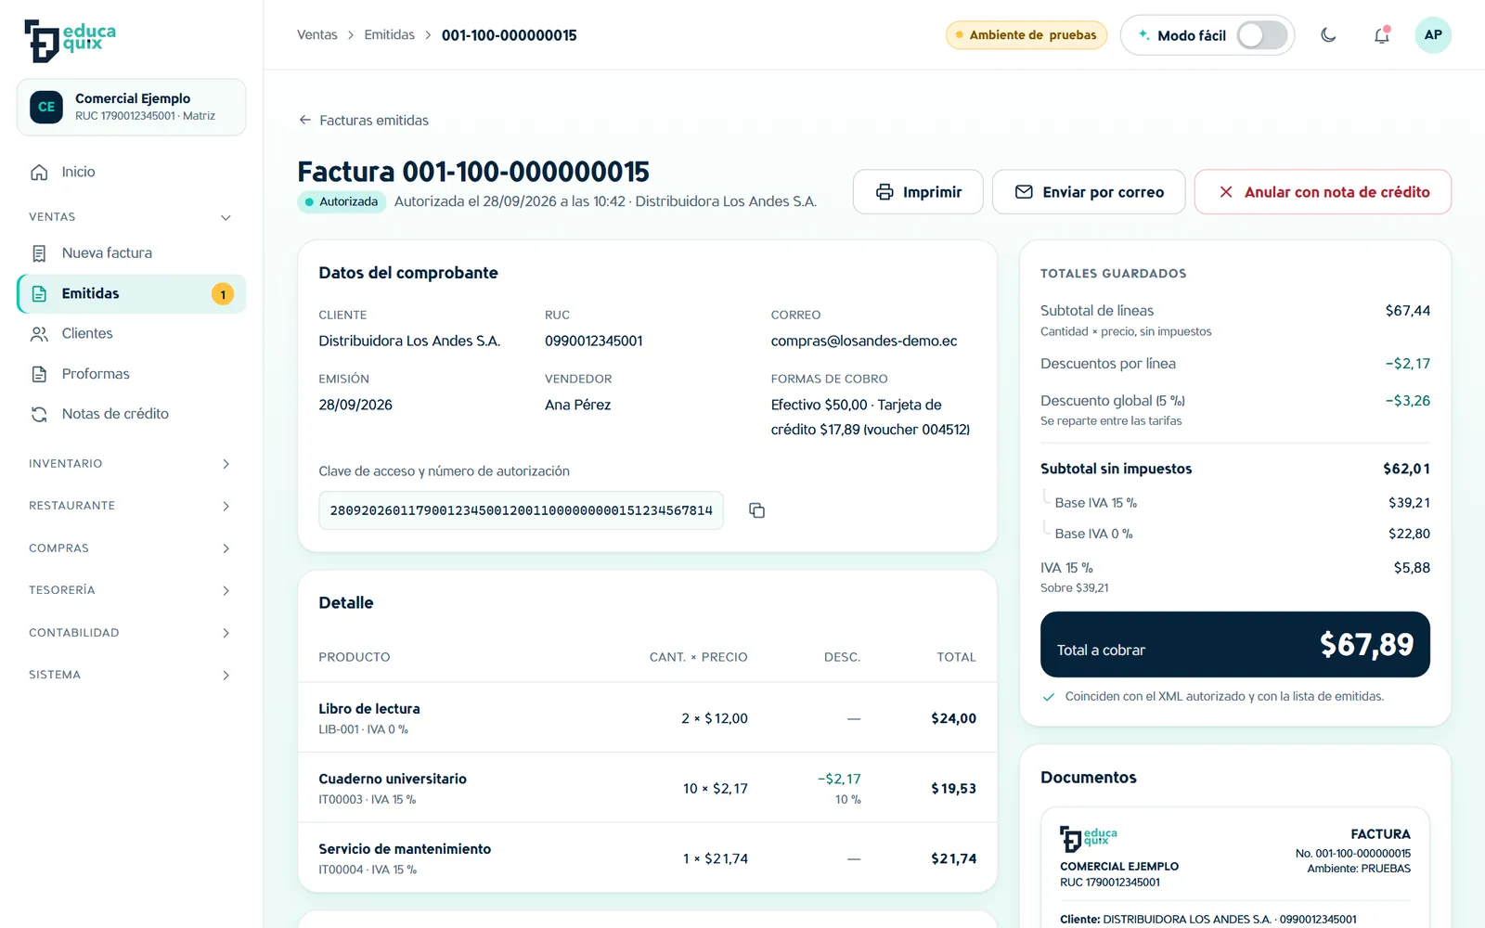The image size is (1485, 928).
Task: Click the Ambiente de pruebas badge
Action: (x=1027, y=35)
